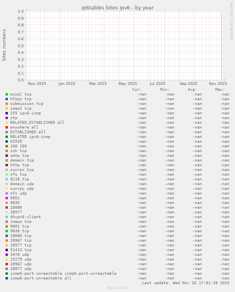Click the 'smtp tcp' legend label
Image resolution: width=235 pixels, height=292 pixels.
(20, 156)
